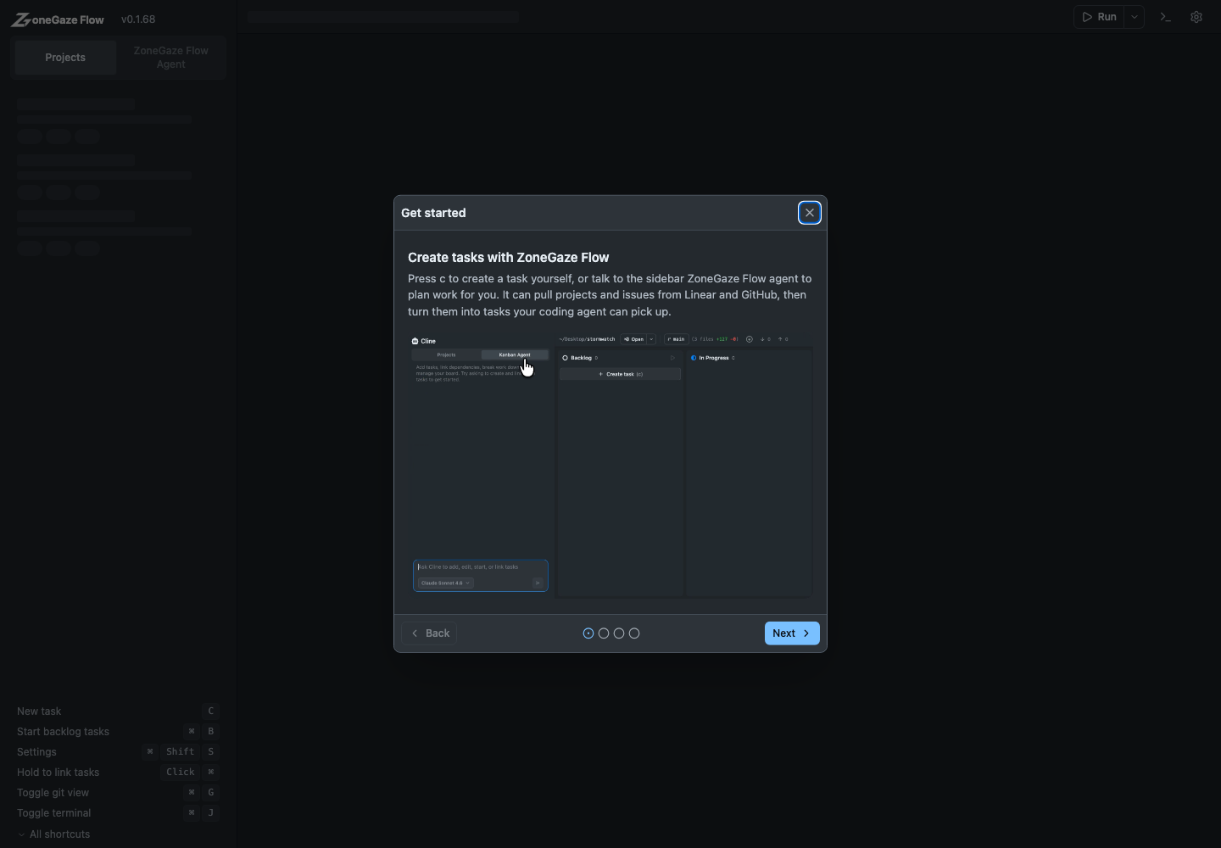Select the second onboarding step dot
Viewport: 1221px width, 848px height.
604,633
